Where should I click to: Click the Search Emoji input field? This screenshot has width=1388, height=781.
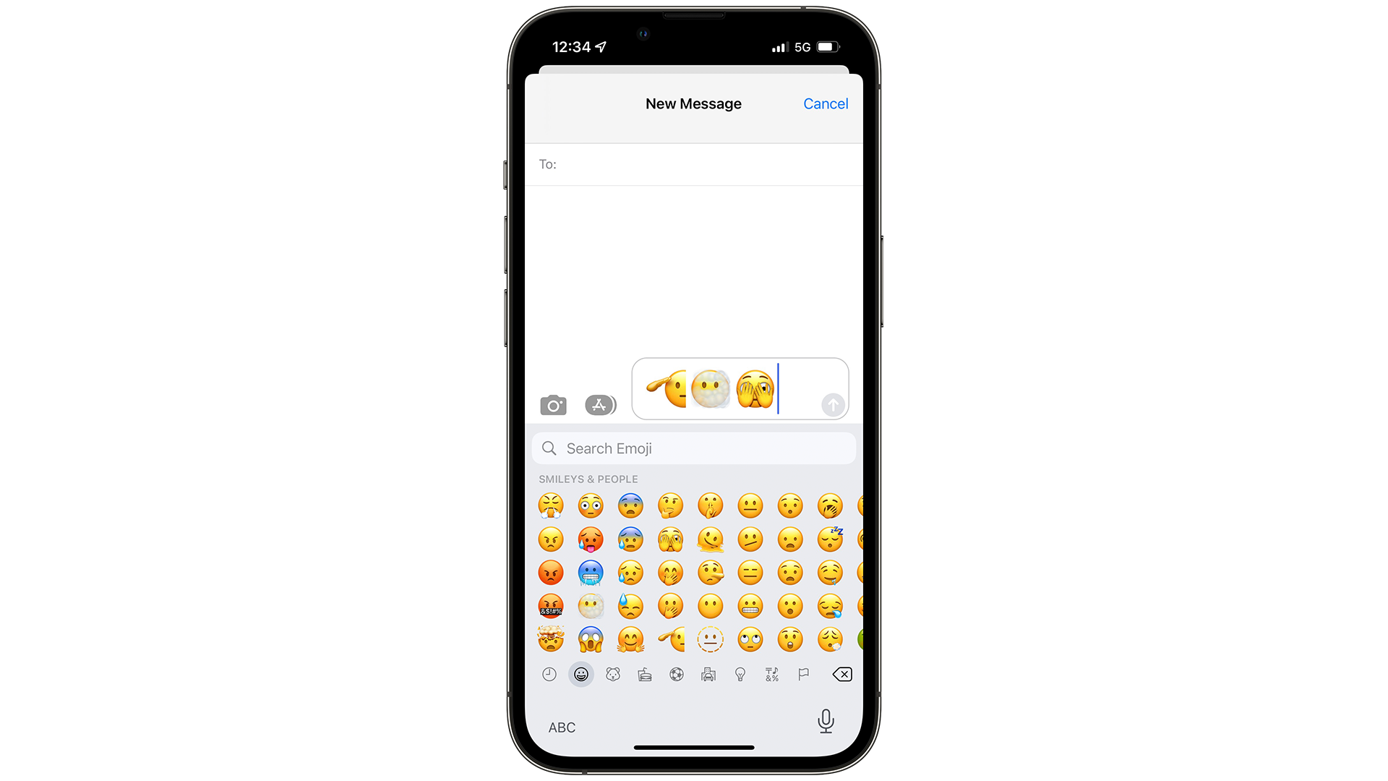click(x=693, y=448)
